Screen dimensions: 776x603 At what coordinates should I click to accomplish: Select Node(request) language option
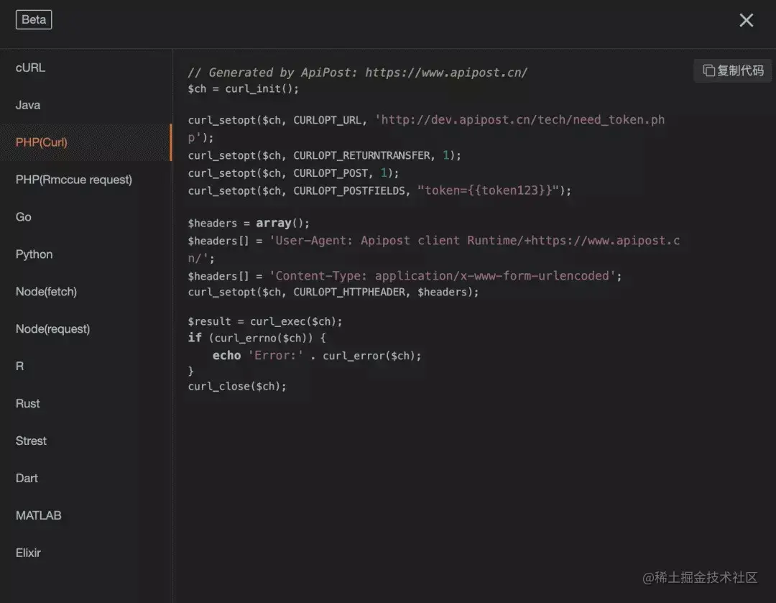coord(86,328)
